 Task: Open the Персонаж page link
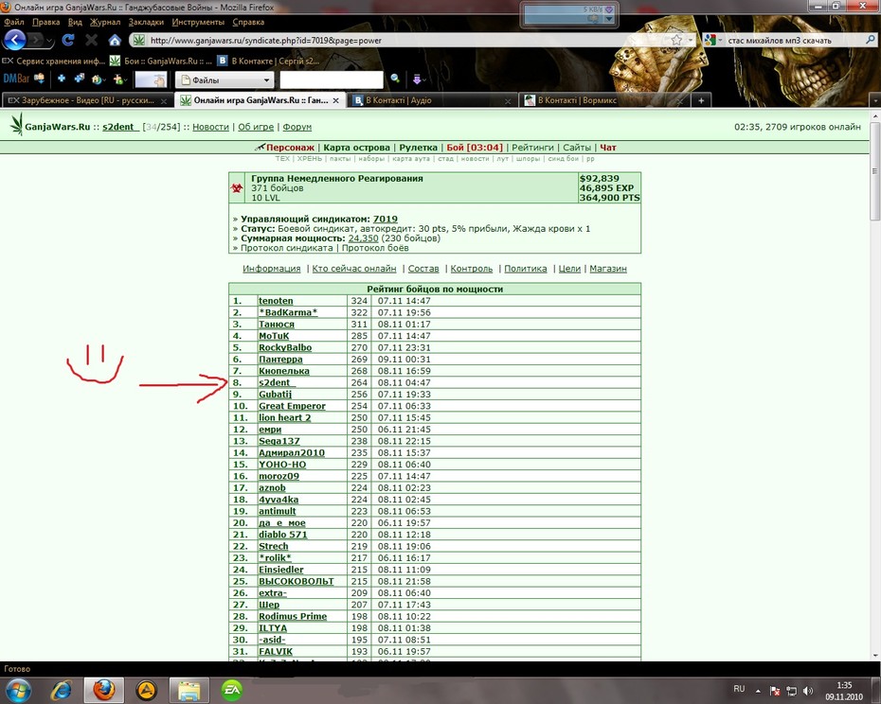(290, 148)
